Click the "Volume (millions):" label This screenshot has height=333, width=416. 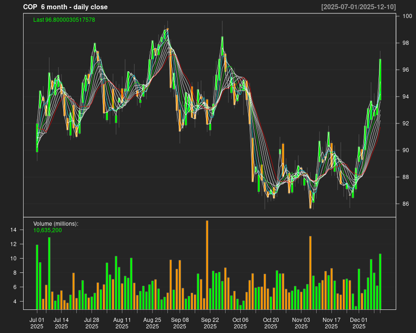(55, 224)
